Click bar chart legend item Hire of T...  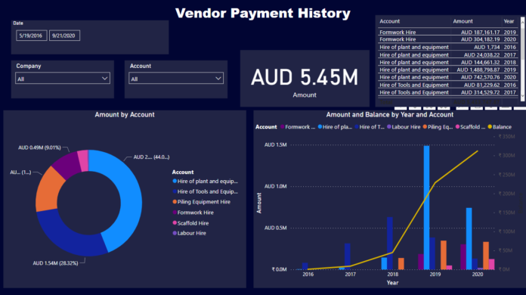click(370, 127)
